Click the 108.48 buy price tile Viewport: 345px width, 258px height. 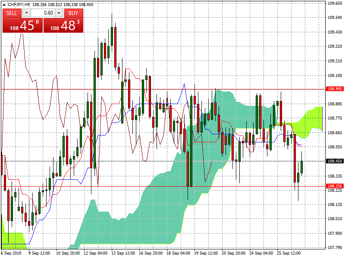coord(63,26)
